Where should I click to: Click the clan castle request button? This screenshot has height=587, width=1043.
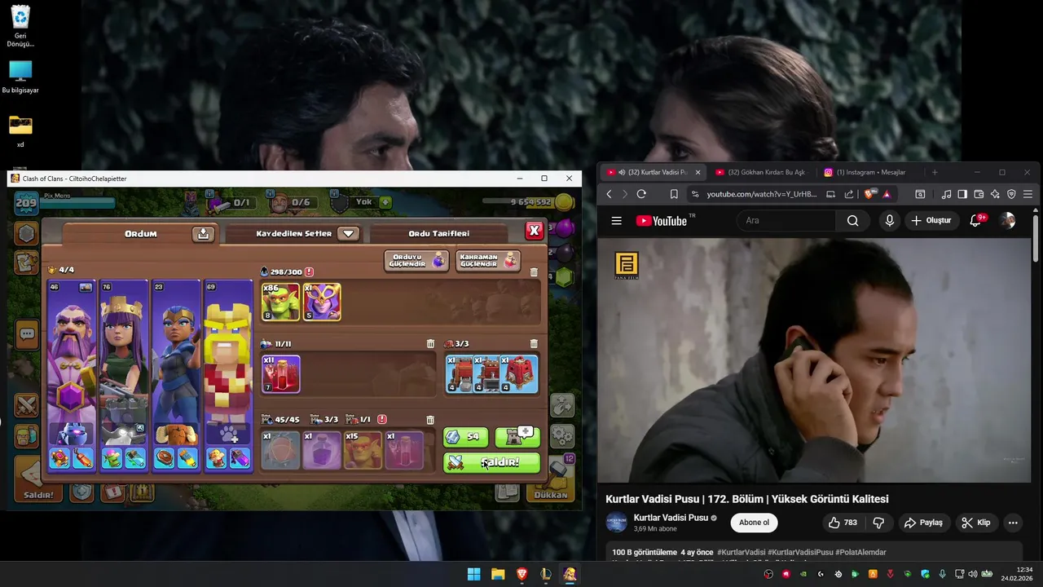tap(517, 437)
